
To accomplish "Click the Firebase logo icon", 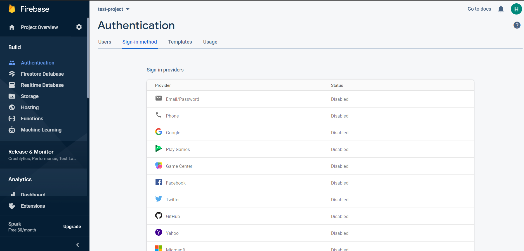I will click(12, 9).
